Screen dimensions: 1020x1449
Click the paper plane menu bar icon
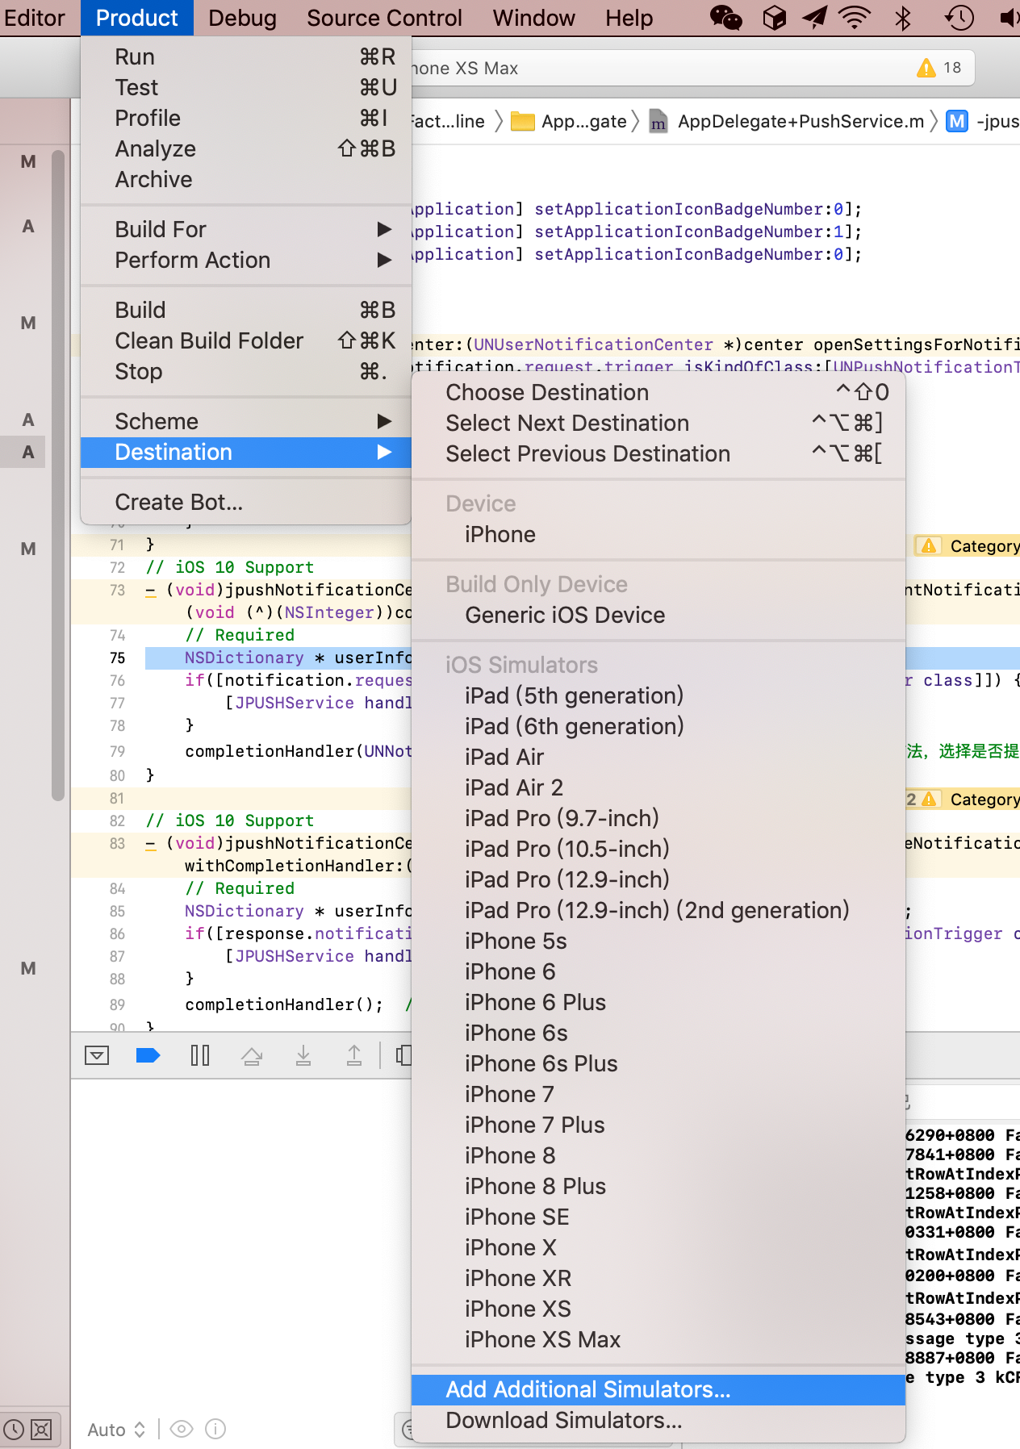click(x=814, y=18)
